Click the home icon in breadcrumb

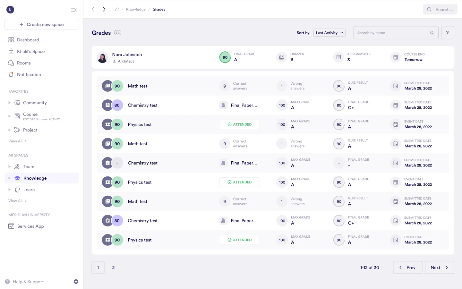click(x=117, y=9)
